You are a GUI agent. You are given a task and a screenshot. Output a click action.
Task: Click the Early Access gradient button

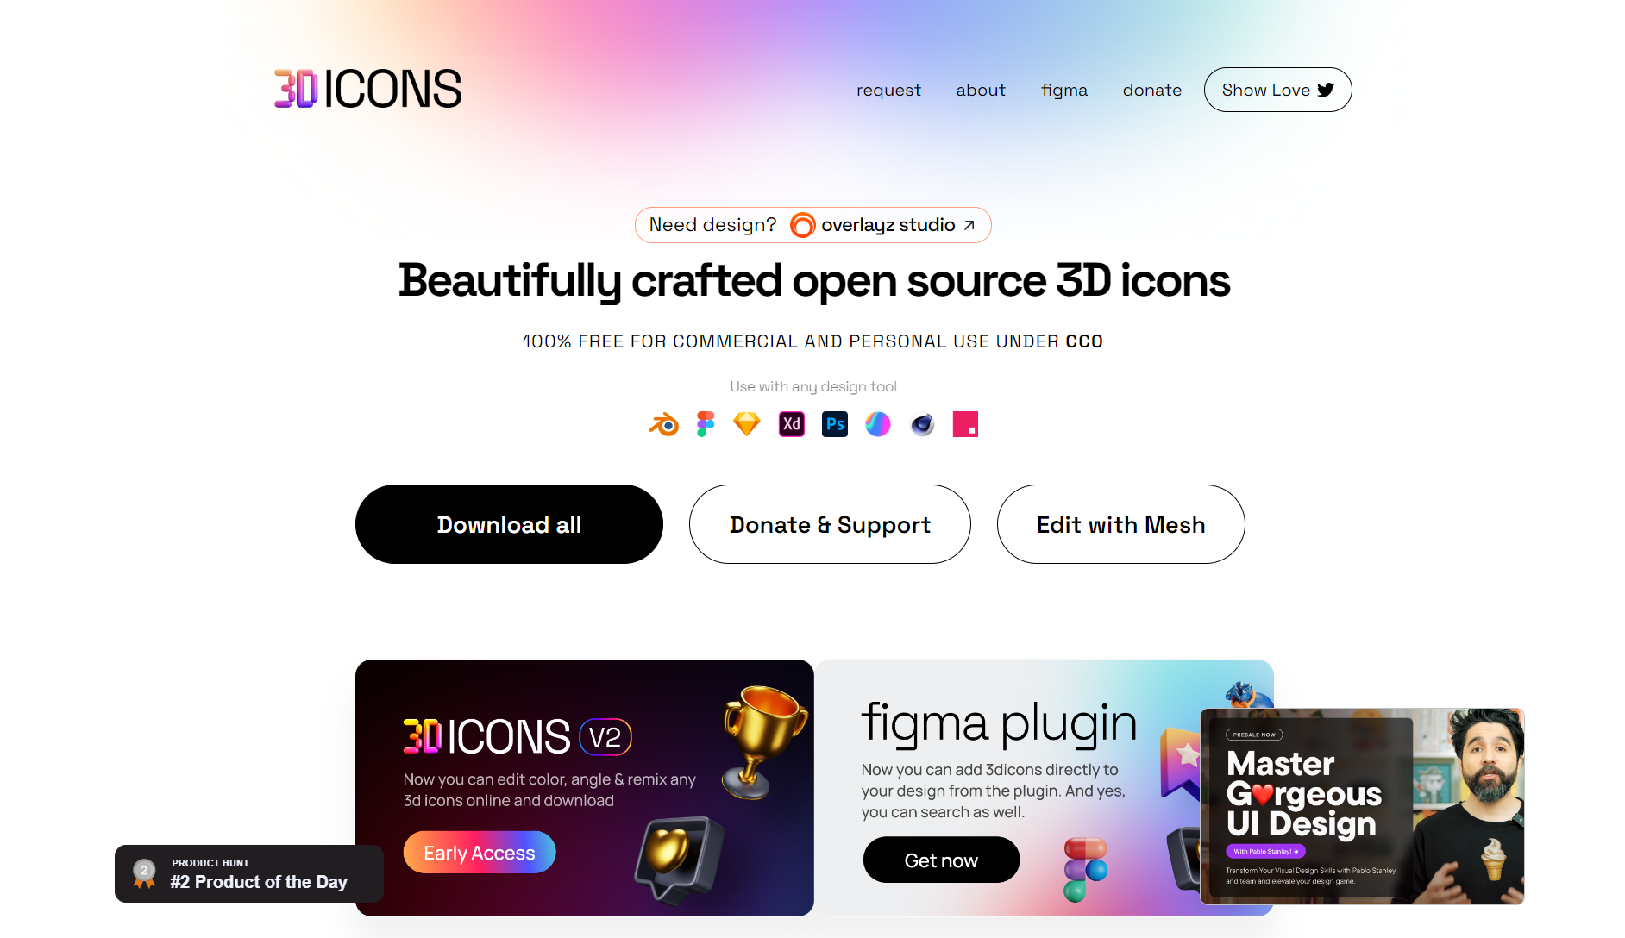(x=480, y=853)
